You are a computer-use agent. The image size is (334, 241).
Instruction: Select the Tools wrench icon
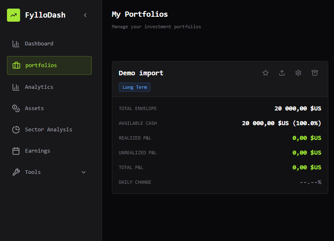point(16,172)
